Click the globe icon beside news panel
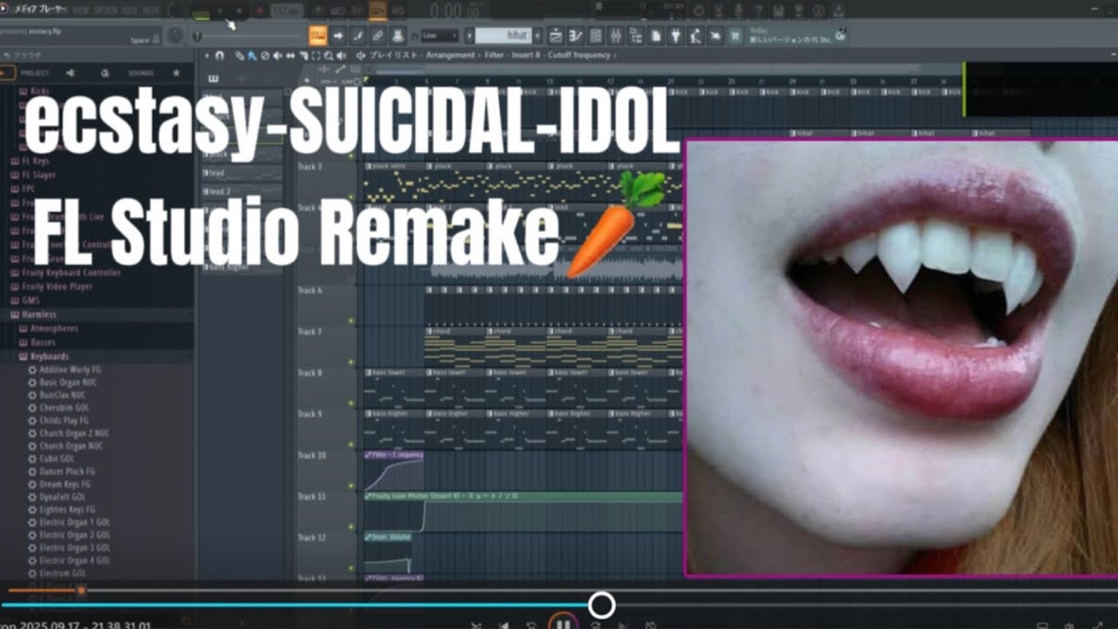Image resolution: width=1118 pixels, height=629 pixels. tap(838, 36)
